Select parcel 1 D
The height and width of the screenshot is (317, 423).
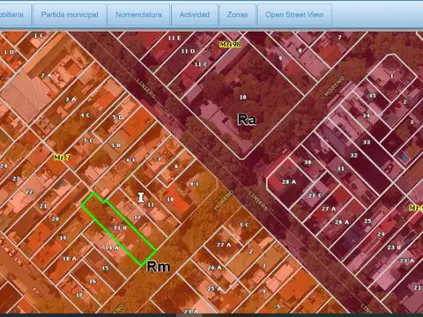tap(9, 52)
